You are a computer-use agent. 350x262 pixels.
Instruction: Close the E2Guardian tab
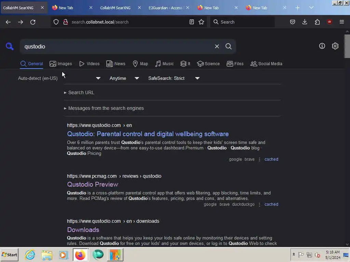[188, 8]
